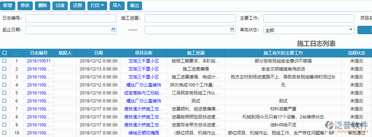Open 绿城云栖玫瑰园 project link

144,133
